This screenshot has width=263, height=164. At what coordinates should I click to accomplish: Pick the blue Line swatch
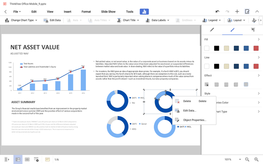click(246, 66)
